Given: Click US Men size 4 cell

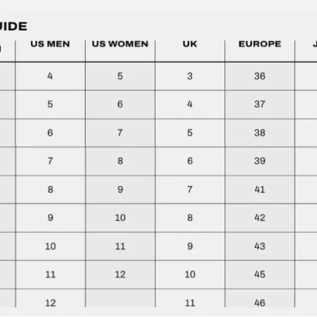Looking at the screenshot, I should click(50, 76).
